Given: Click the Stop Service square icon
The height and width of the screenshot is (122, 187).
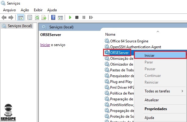Looking at the screenshot, I should pos(77,18).
